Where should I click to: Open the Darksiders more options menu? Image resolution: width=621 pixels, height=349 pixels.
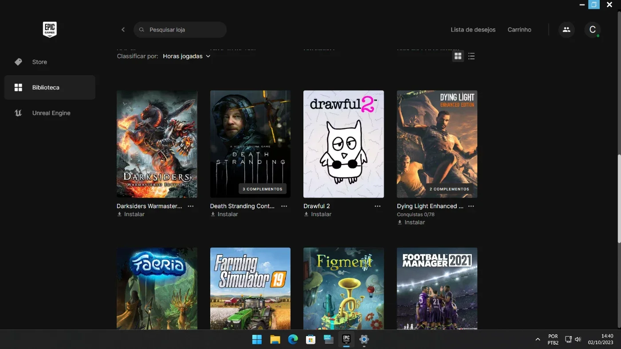191,206
